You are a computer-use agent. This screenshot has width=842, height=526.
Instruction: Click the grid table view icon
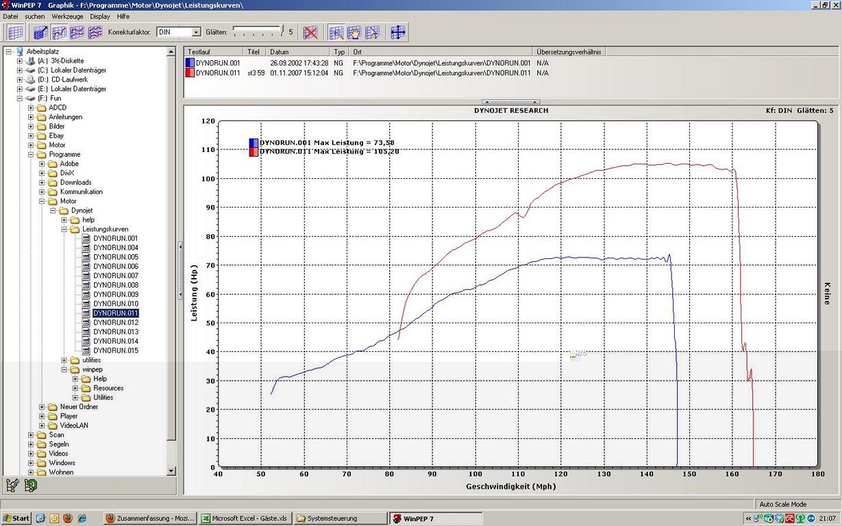tap(16, 32)
